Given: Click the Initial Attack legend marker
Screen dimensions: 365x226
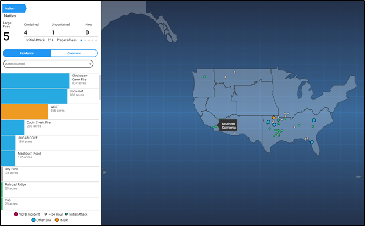Looking at the screenshot, I should tap(67, 214).
